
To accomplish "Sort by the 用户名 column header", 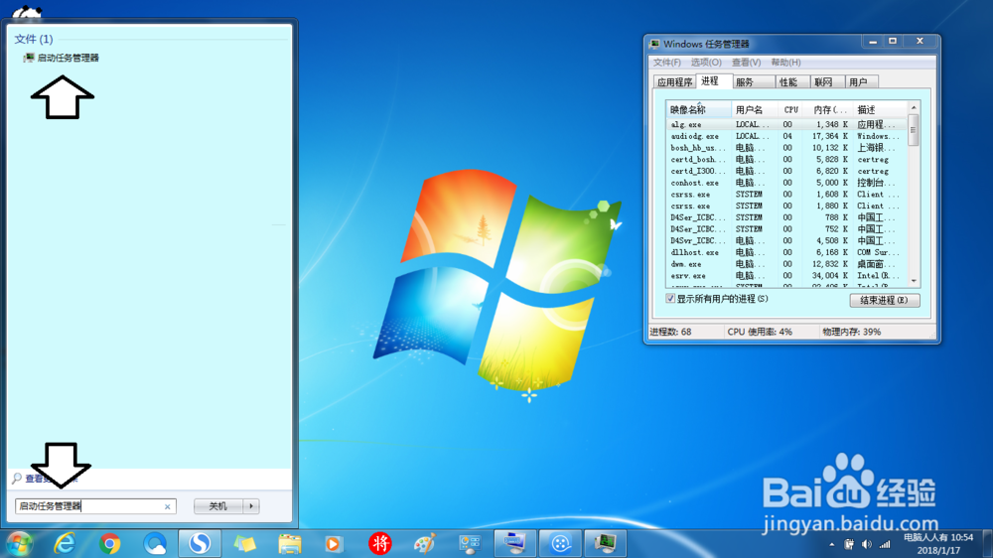I will pyautogui.click(x=755, y=109).
